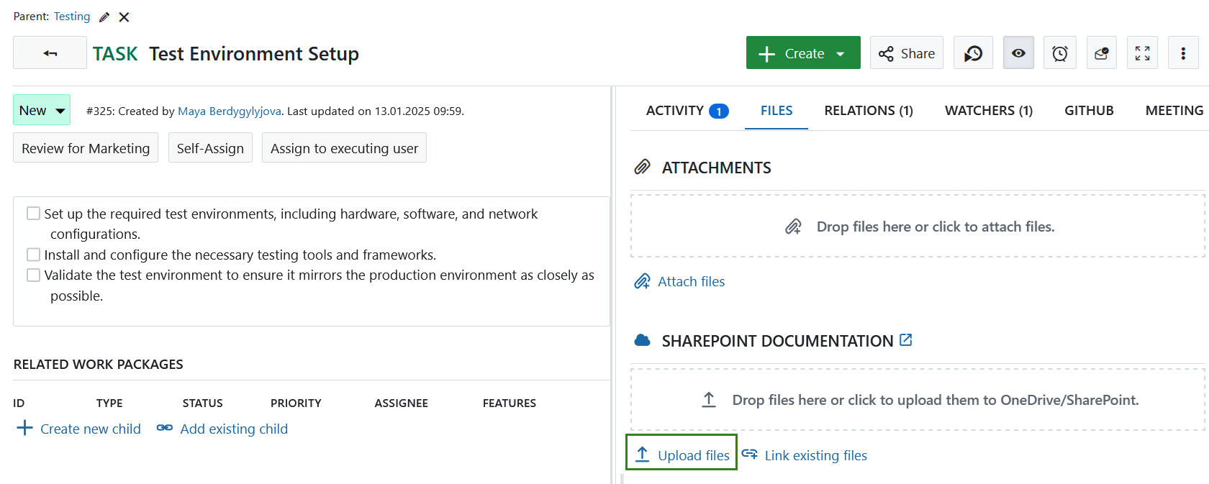The image size is (1209, 484).
Task: Expand the New status dropdown
Action: pyautogui.click(x=42, y=111)
